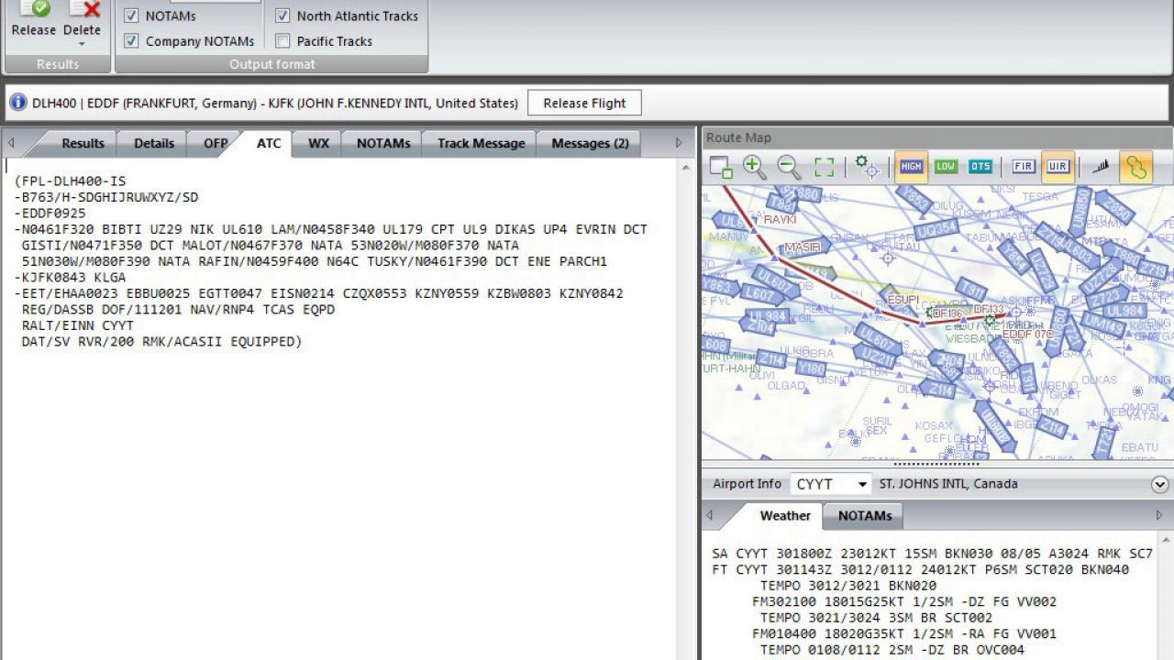Open the Messages (2) tab
The height and width of the screenshot is (660, 1174).
click(x=590, y=143)
